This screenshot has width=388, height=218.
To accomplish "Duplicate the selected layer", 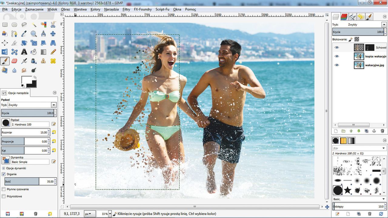I will (x=366, y=131).
